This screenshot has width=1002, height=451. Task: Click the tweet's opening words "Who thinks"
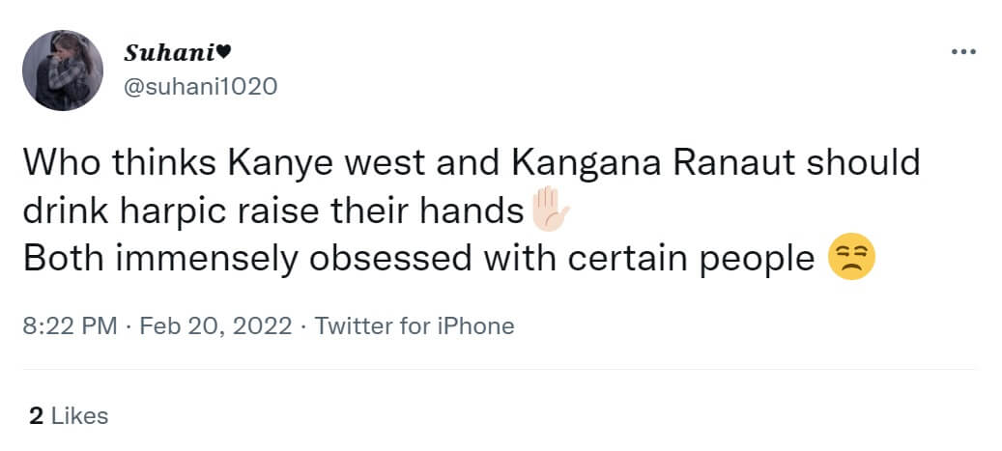click(x=120, y=163)
